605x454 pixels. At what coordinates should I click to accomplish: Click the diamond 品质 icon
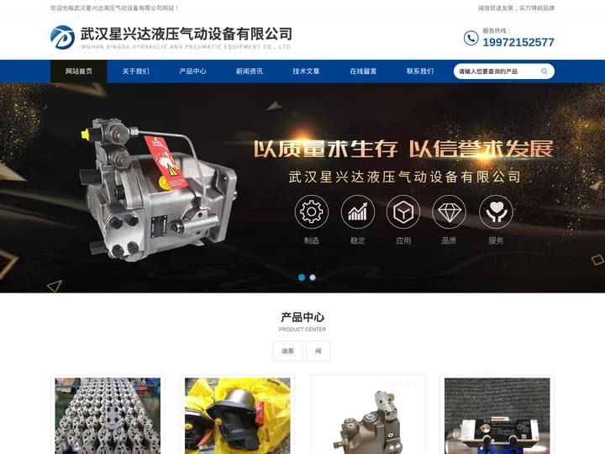click(x=449, y=212)
